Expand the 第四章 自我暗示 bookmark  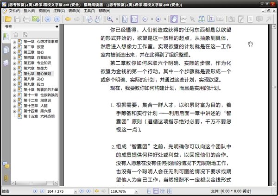point(14,58)
